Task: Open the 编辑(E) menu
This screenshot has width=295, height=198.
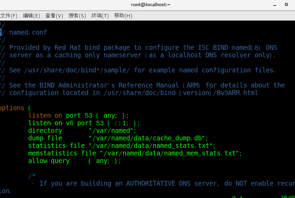Action: point(31,15)
